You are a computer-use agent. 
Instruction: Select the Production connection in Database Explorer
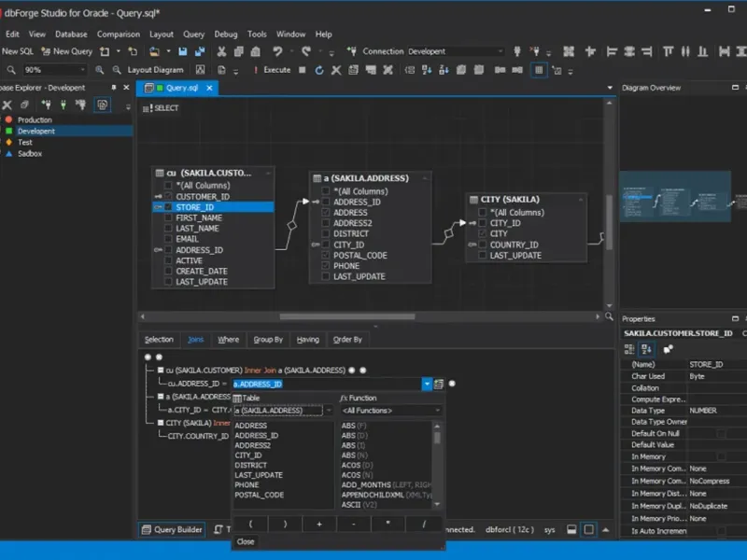tap(35, 119)
